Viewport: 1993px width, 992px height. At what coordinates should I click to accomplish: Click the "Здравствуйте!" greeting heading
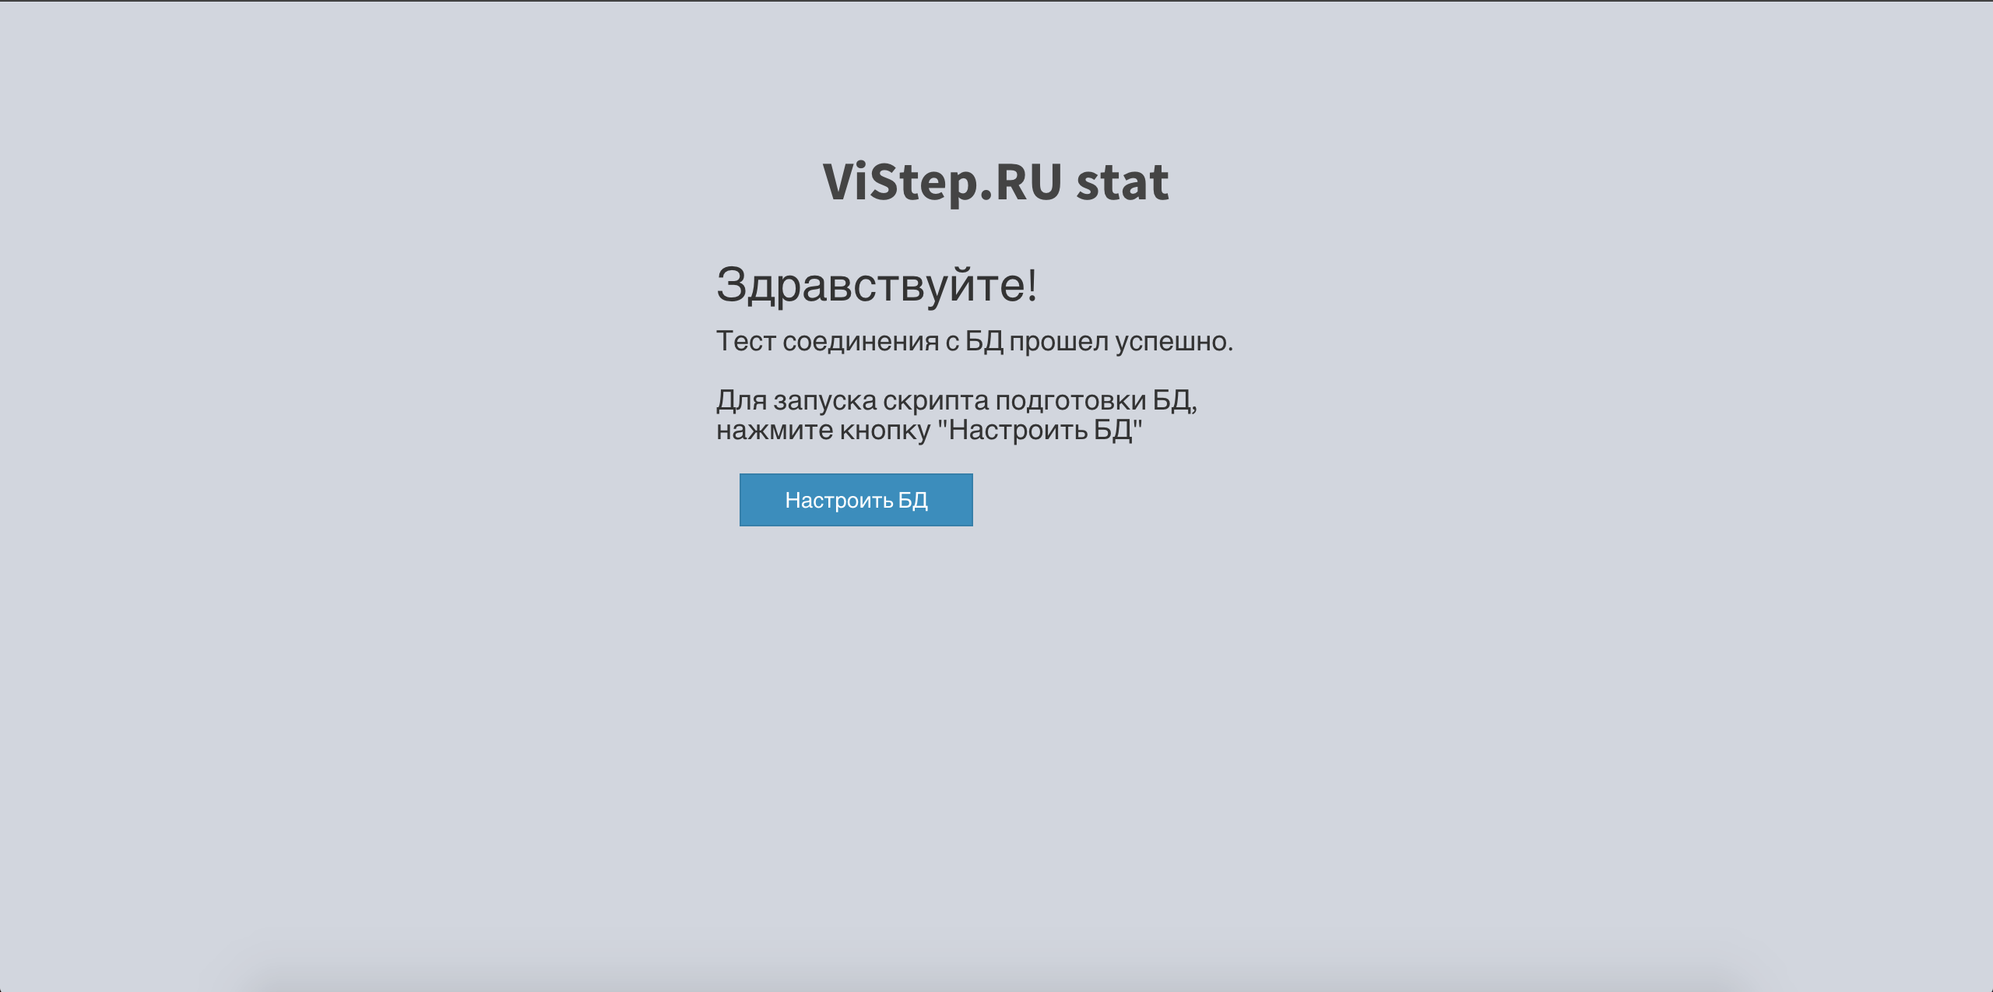tap(877, 285)
